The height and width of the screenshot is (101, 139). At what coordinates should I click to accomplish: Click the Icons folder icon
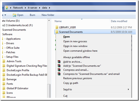pyautogui.click(x=4, y=93)
